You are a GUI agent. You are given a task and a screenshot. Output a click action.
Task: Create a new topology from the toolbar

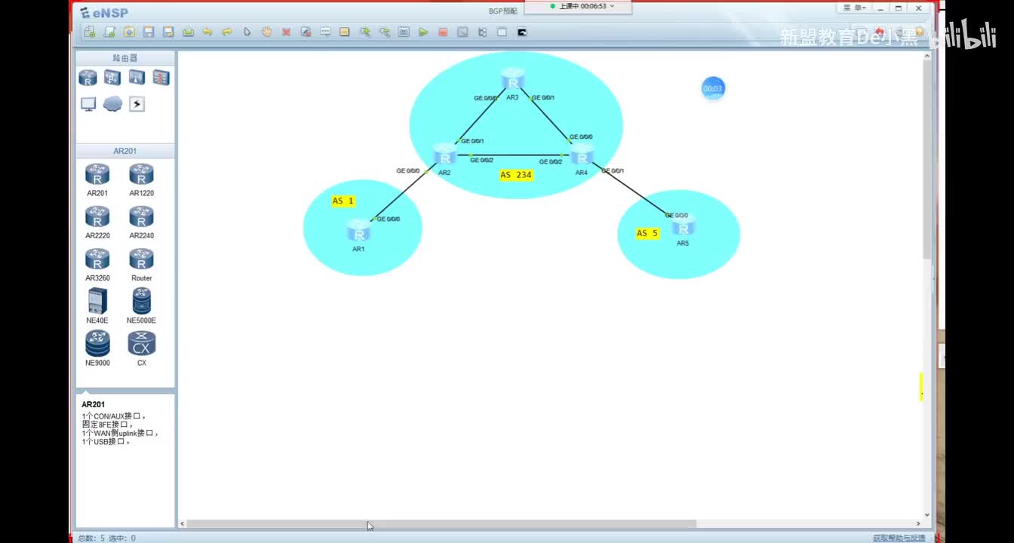click(90, 32)
